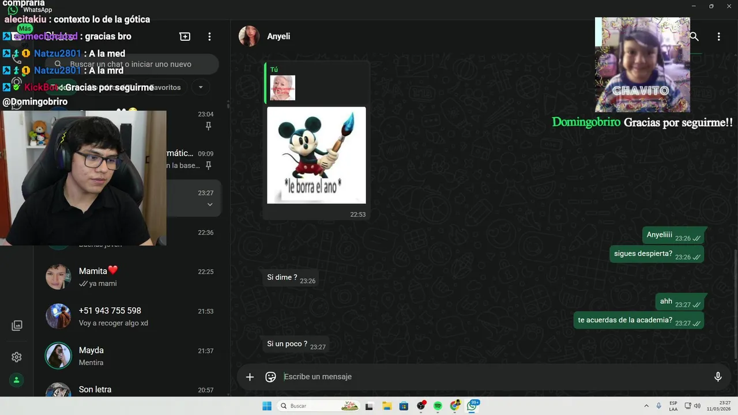
Task: Open the chevron menu on the 23:27 chat
Action: point(210,205)
